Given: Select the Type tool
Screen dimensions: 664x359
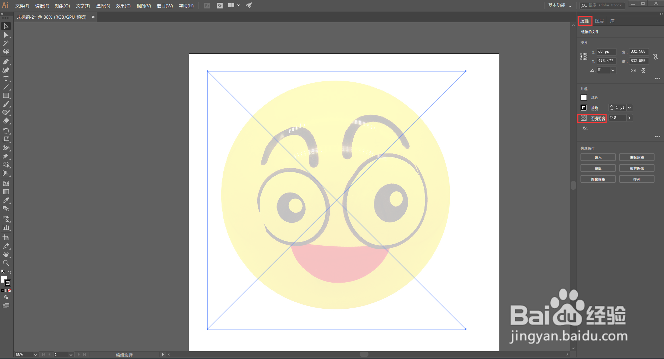Looking at the screenshot, I should 6,78.
